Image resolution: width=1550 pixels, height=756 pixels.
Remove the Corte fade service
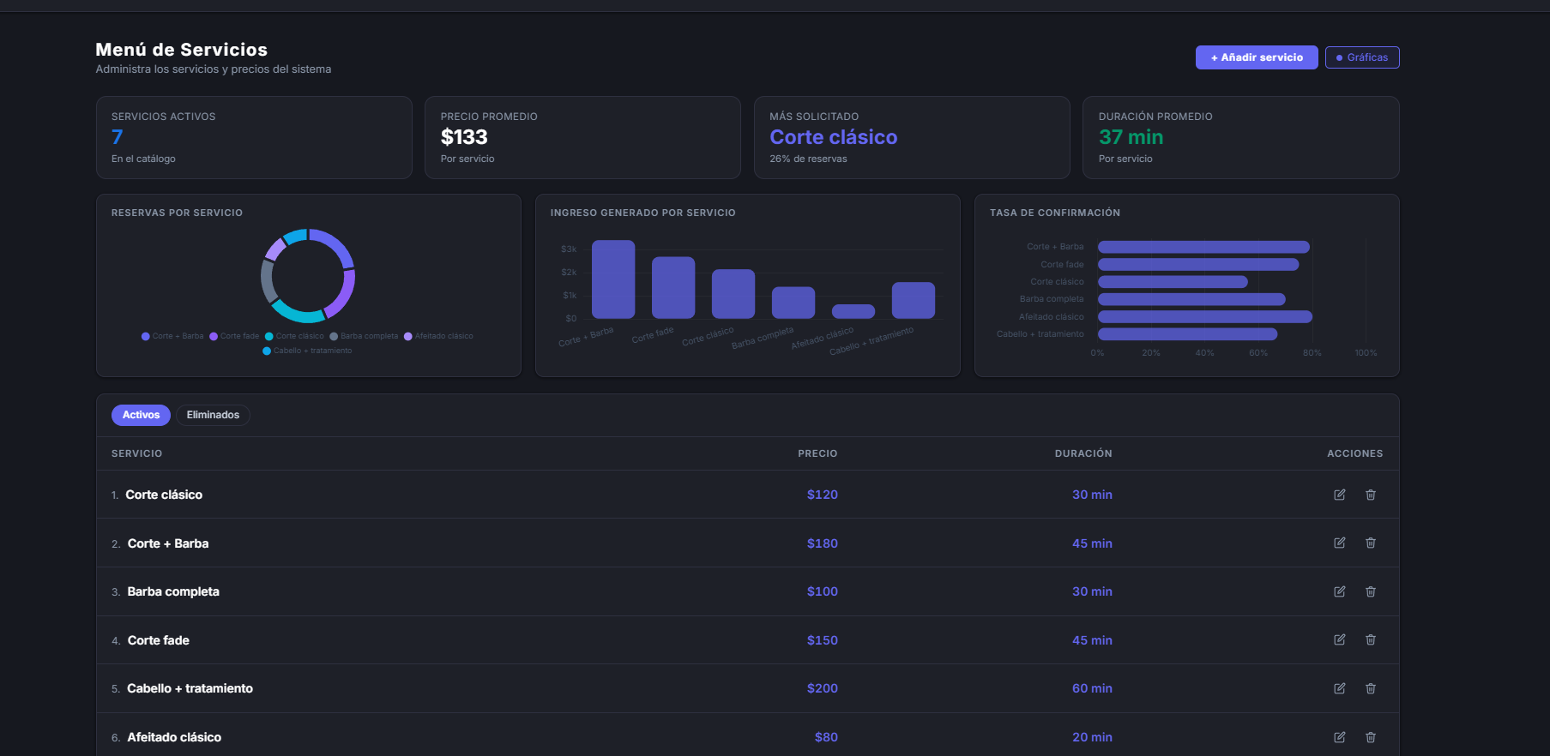pyautogui.click(x=1371, y=639)
